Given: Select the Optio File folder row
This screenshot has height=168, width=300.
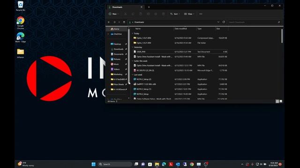Looking at the screenshot, I should [180, 43].
